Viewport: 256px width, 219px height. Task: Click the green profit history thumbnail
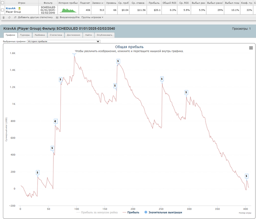coord(68,10)
